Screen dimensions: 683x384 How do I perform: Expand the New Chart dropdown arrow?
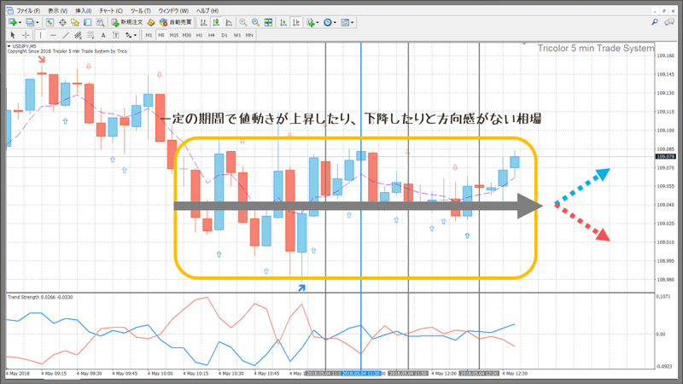click(20, 23)
